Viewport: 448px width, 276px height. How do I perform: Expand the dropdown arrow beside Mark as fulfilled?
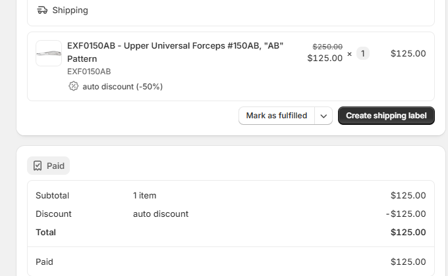[x=323, y=116]
